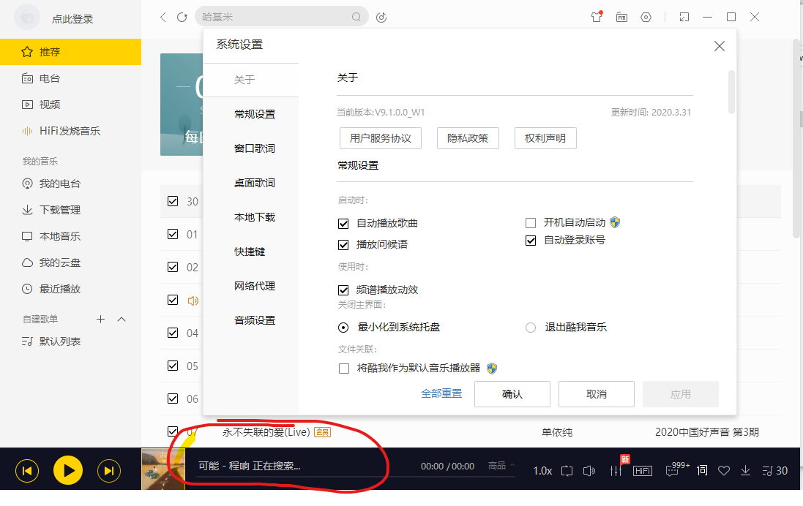This screenshot has height=506, width=803.
Task: Open the equalizer sound effects icon
Action: (616, 471)
